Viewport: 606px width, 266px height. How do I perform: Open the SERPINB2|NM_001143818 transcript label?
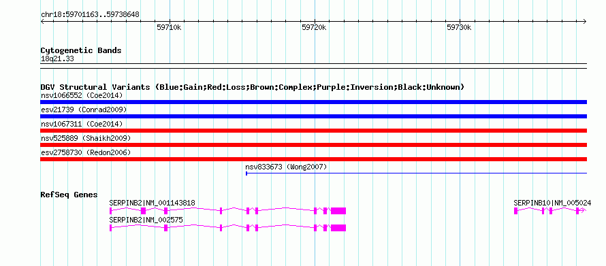(x=153, y=203)
